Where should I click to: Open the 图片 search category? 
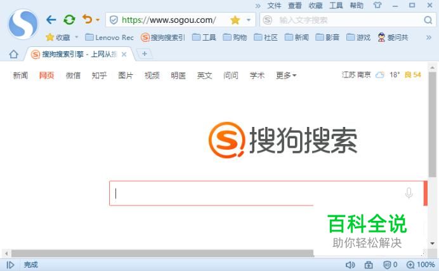[126, 76]
